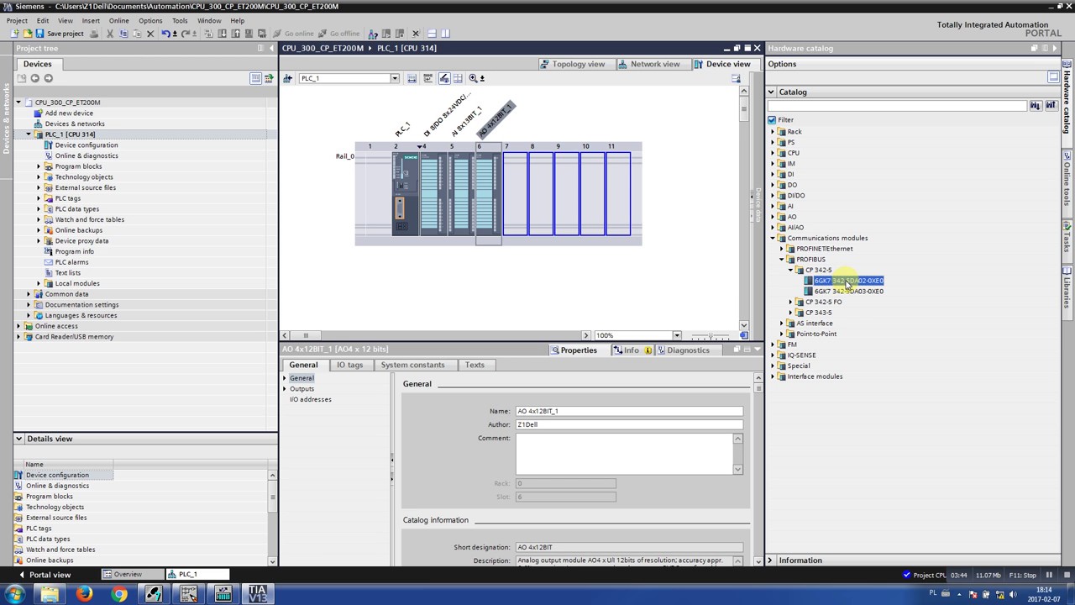Open the Diagnostics tab in inspector
This screenshot has width=1075, height=605.
click(x=682, y=350)
